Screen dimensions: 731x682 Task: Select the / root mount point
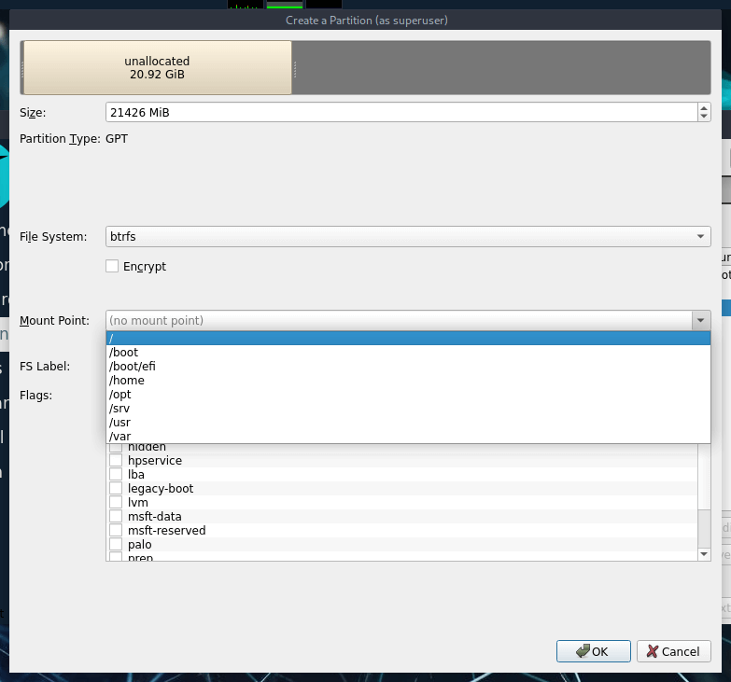pyautogui.click(x=408, y=339)
